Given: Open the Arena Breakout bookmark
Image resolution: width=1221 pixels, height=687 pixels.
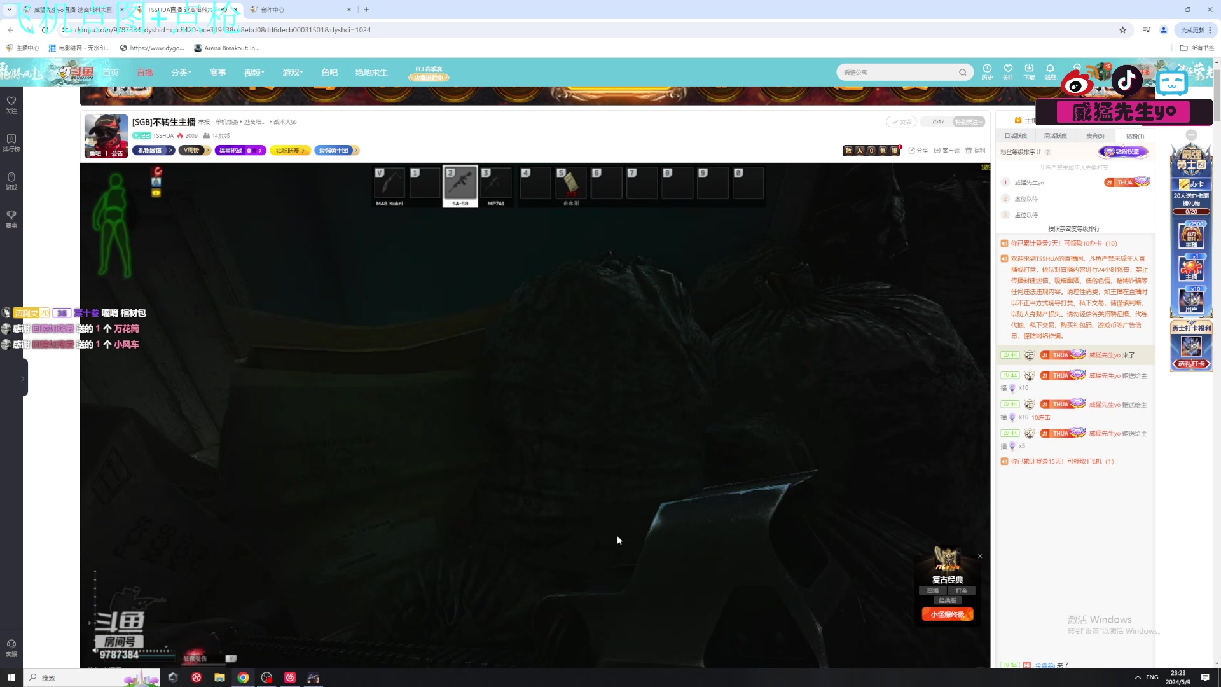Looking at the screenshot, I should pyautogui.click(x=227, y=48).
